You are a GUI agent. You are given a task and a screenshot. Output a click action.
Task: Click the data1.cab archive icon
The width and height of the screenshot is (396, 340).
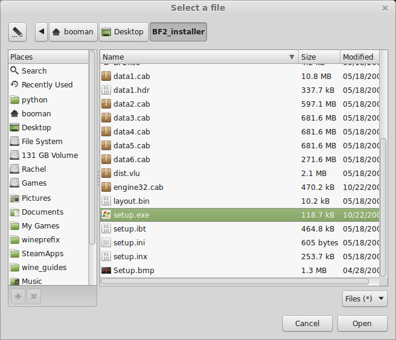pos(106,76)
